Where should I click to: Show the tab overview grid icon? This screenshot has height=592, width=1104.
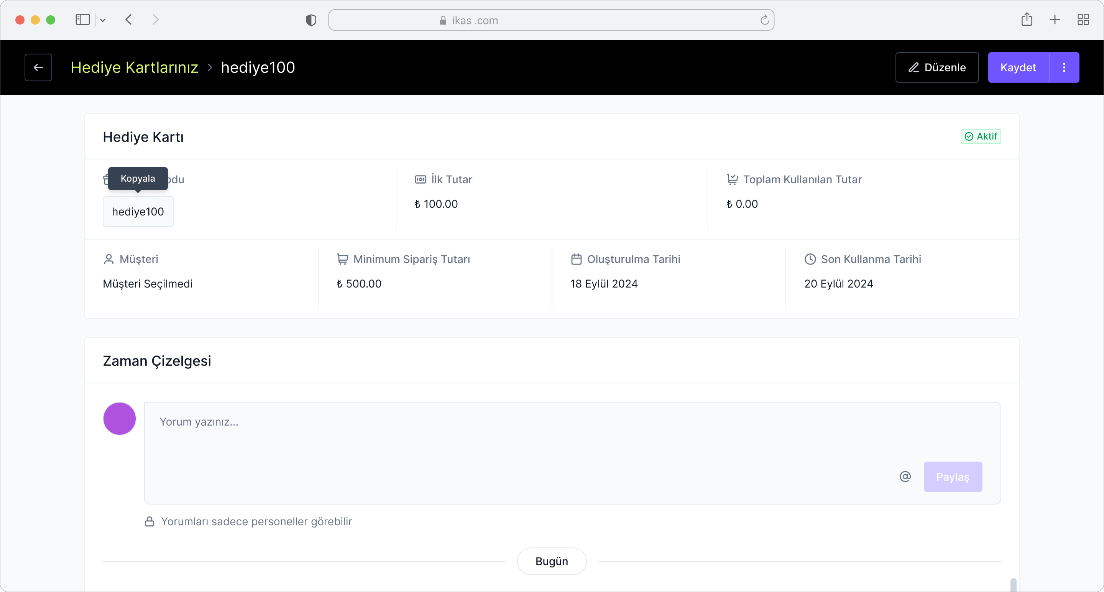pos(1083,20)
